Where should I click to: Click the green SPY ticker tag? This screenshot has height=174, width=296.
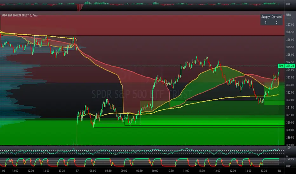point(281,66)
